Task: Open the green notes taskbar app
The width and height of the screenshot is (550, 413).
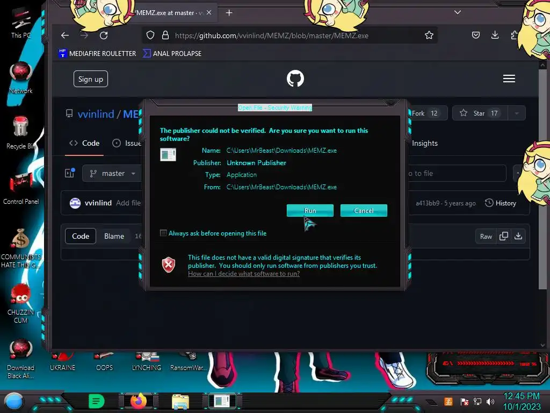Action: [96, 401]
